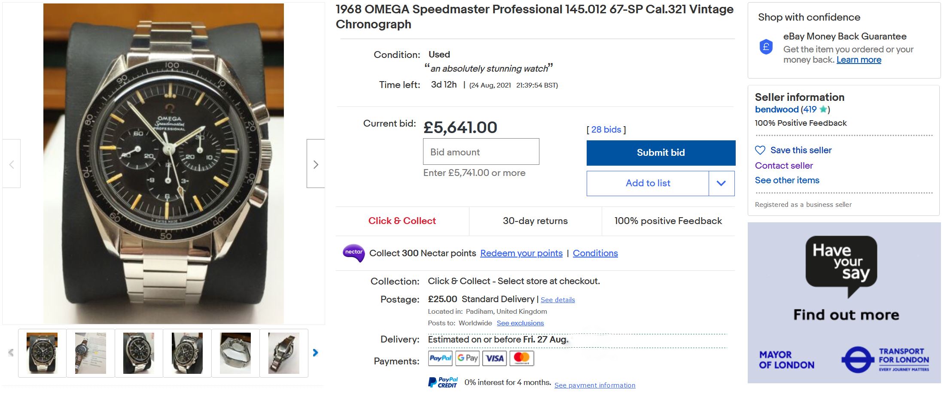This screenshot has width=947, height=394.
Task: Click the See other items link
Action: [787, 180]
